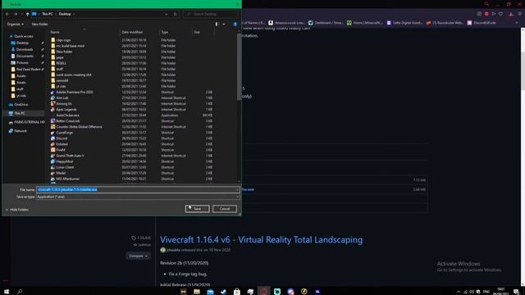Select OneDrive in navigation pane
Image resolution: width=525 pixels, height=295 pixels.
pyautogui.click(x=21, y=104)
